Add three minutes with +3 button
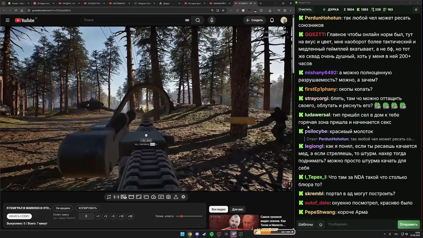The width and height of the screenshot is (423, 238). point(105,216)
